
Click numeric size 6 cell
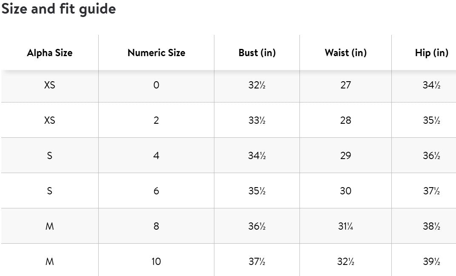pos(156,191)
